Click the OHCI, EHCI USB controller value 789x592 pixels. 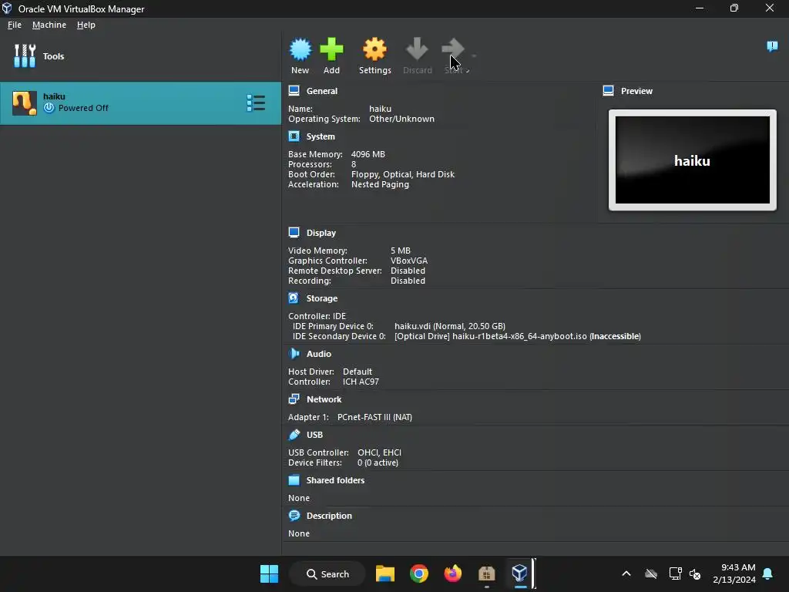pos(379,452)
